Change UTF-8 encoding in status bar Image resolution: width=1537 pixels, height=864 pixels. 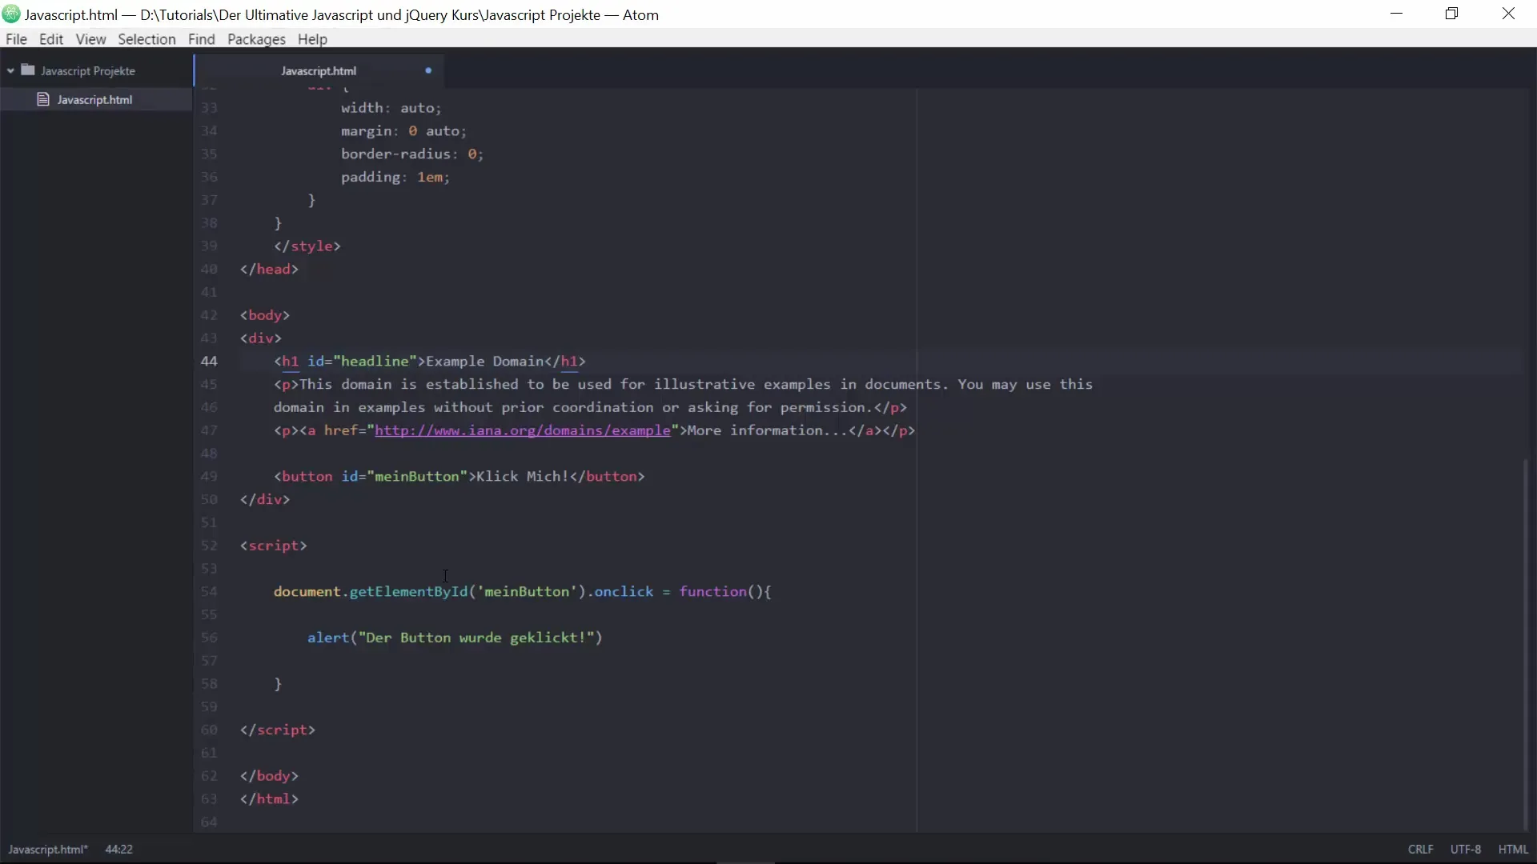(1466, 850)
